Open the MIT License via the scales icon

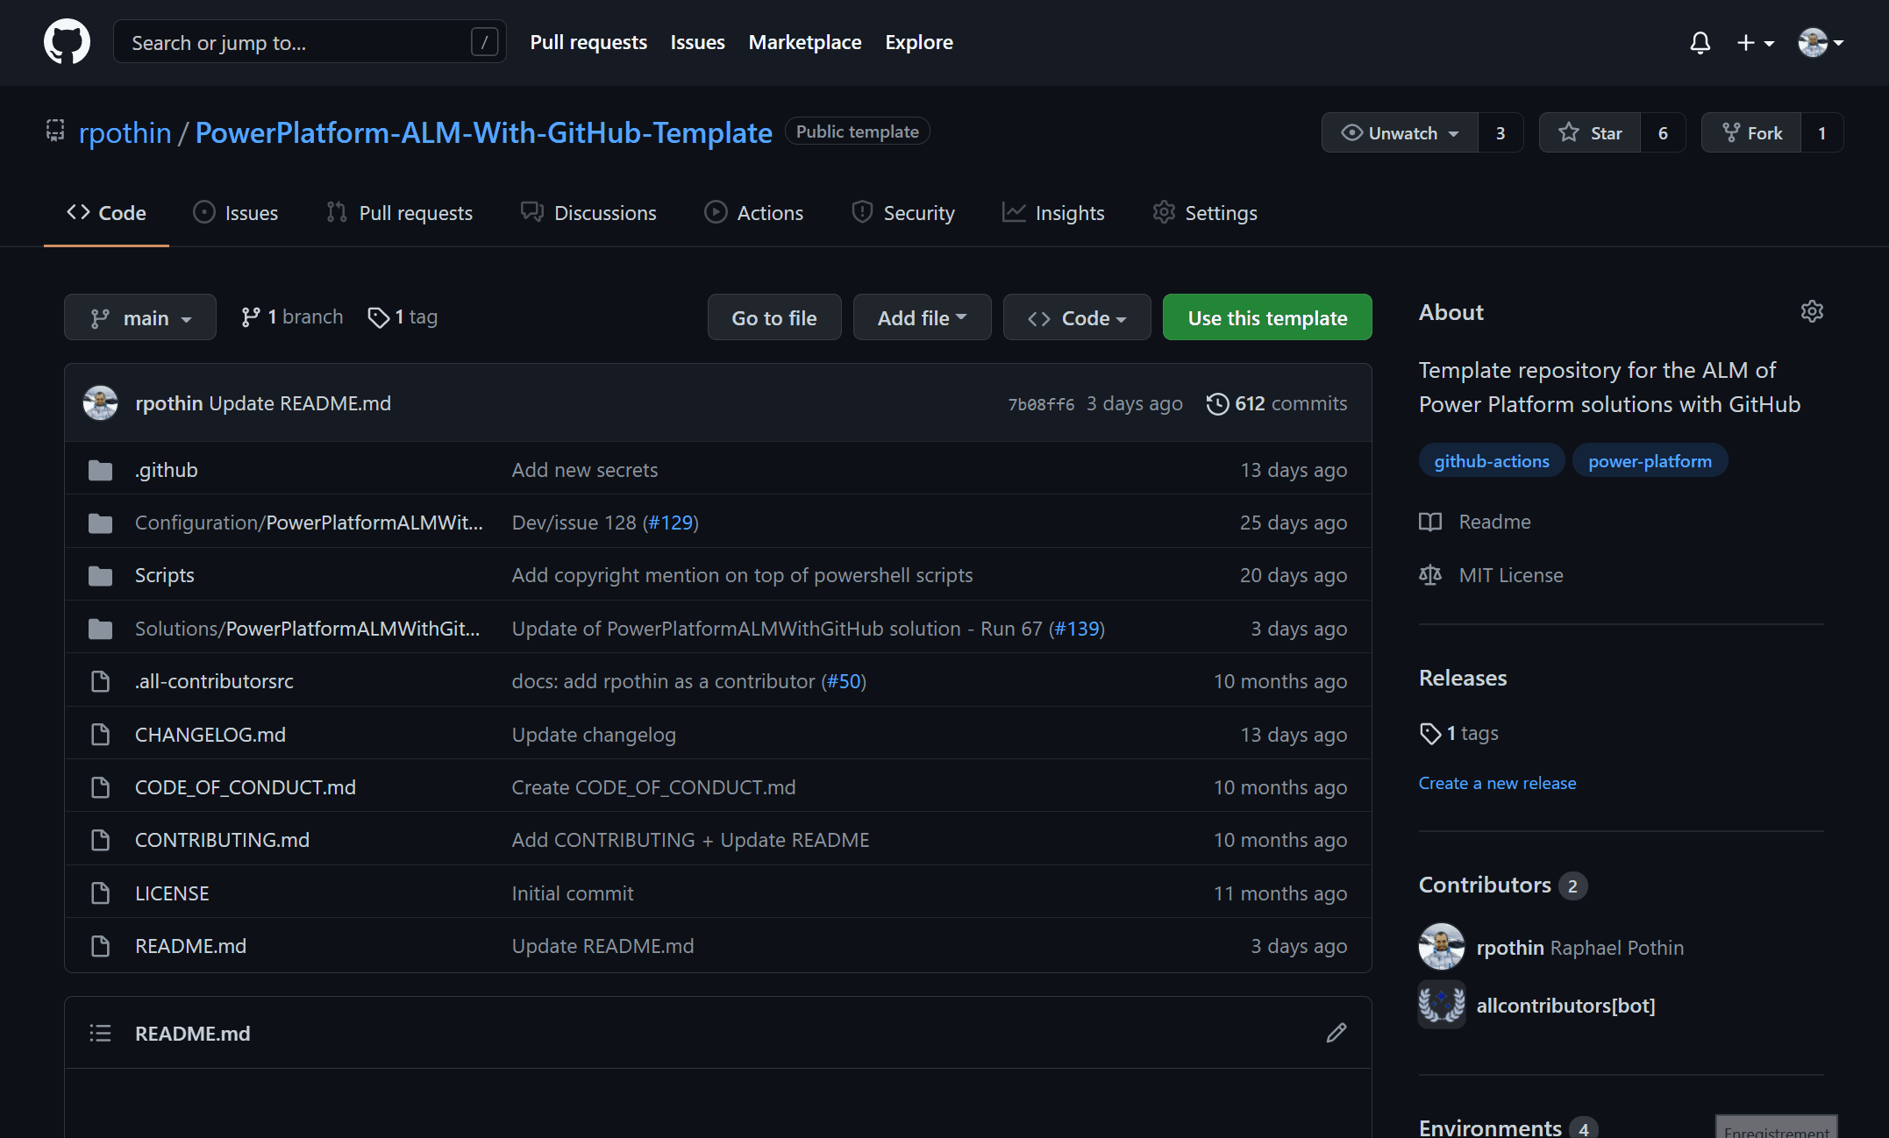click(x=1429, y=574)
